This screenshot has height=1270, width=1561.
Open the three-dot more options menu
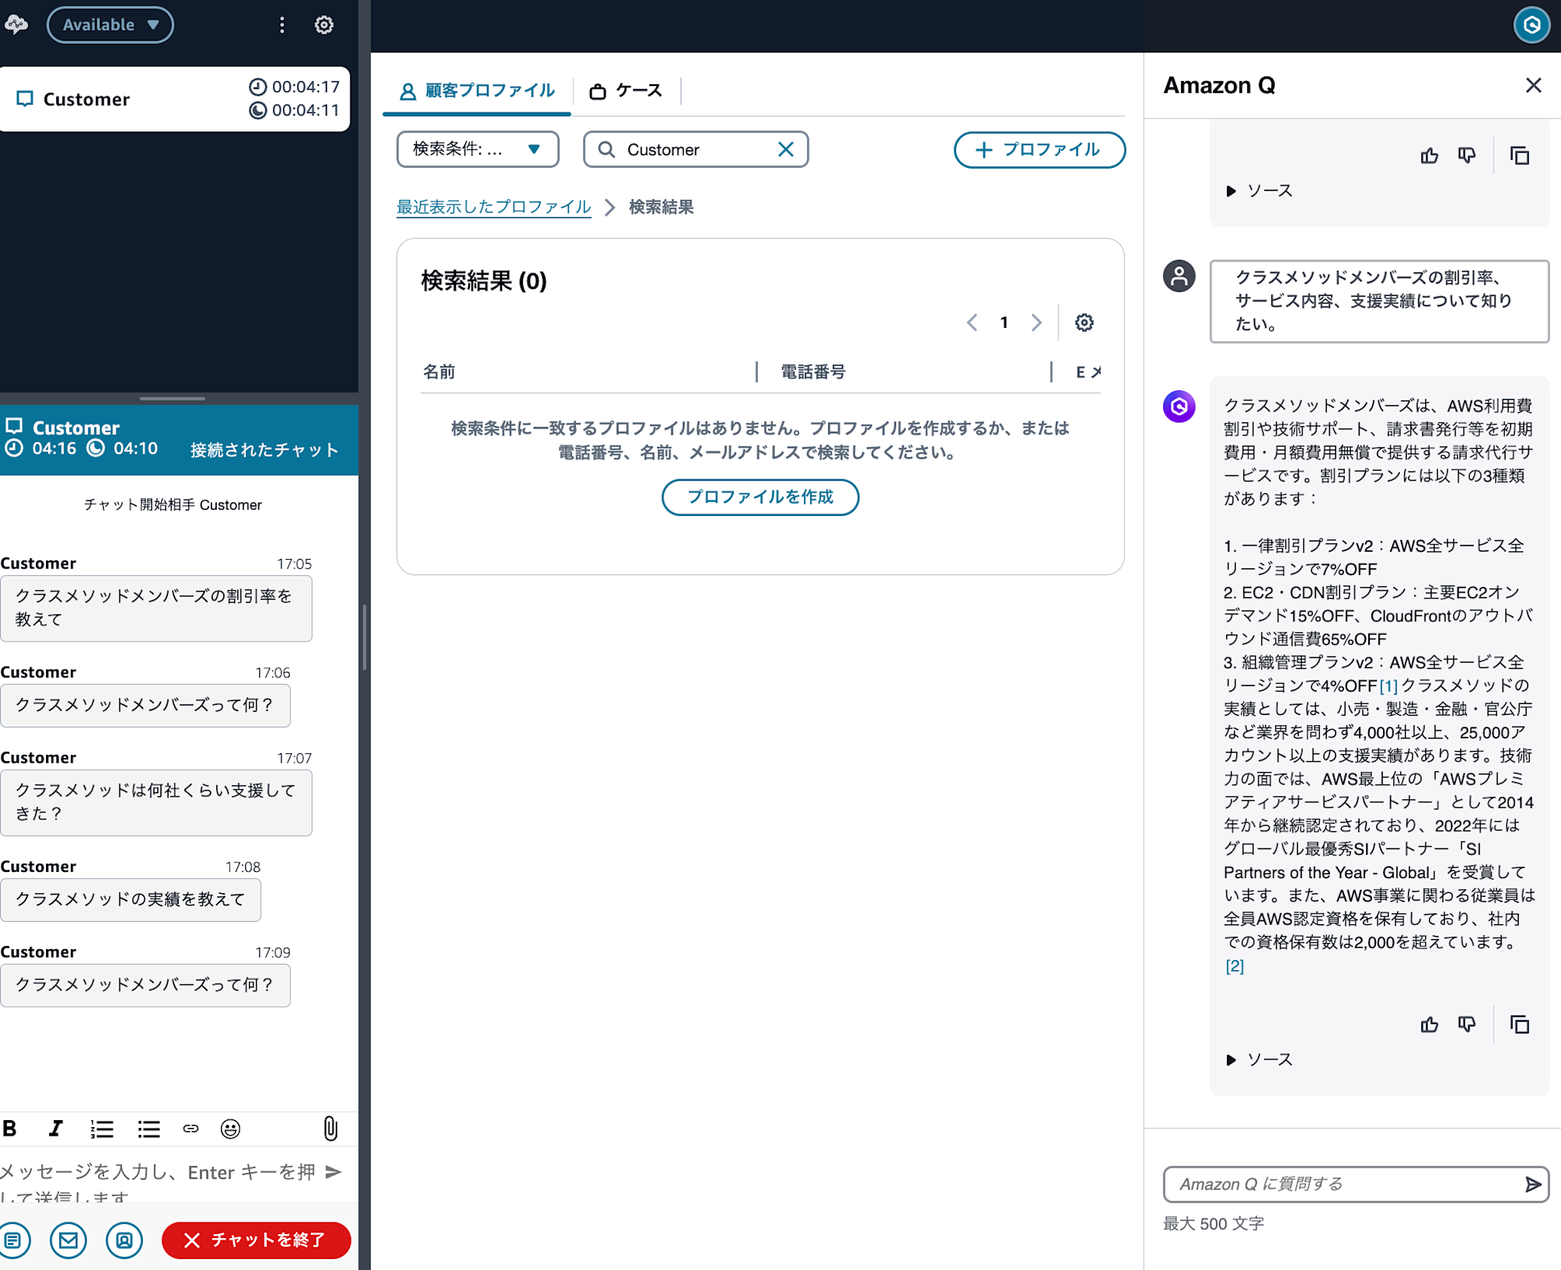[283, 25]
